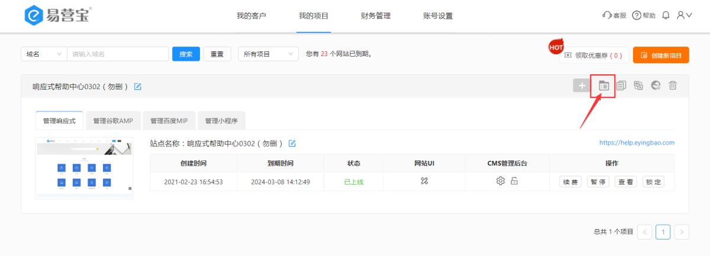Click the domain name input field
This screenshot has height=256, width=710.
tap(118, 54)
